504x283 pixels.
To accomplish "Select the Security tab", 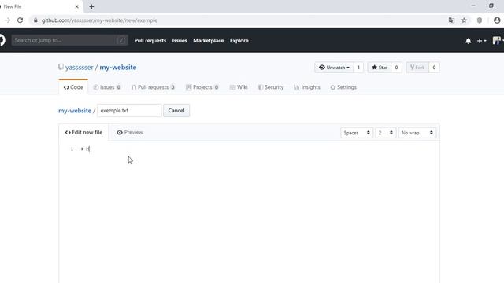I will (x=271, y=87).
